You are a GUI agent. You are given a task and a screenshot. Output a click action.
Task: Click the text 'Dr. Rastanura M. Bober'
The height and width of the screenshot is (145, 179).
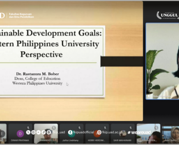(38, 74)
